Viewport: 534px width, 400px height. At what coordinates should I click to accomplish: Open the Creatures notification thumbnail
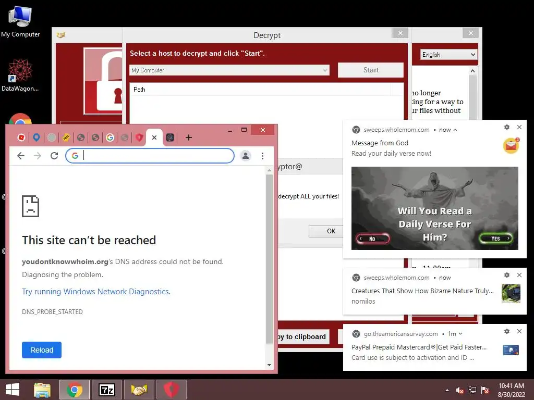click(511, 294)
